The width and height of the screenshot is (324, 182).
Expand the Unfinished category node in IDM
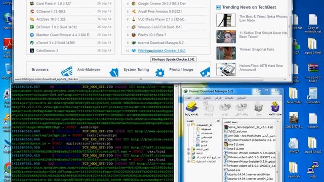[188, 149]
